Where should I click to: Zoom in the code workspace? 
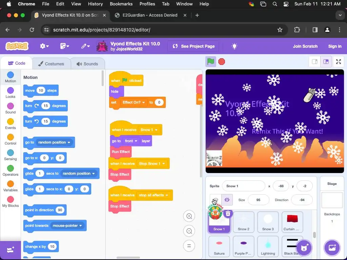point(189,216)
